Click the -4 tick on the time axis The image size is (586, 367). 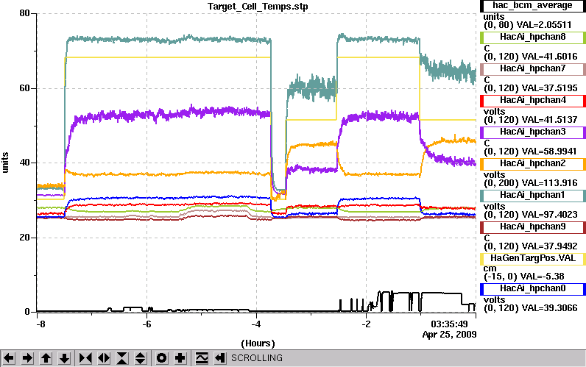pyautogui.click(x=256, y=324)
